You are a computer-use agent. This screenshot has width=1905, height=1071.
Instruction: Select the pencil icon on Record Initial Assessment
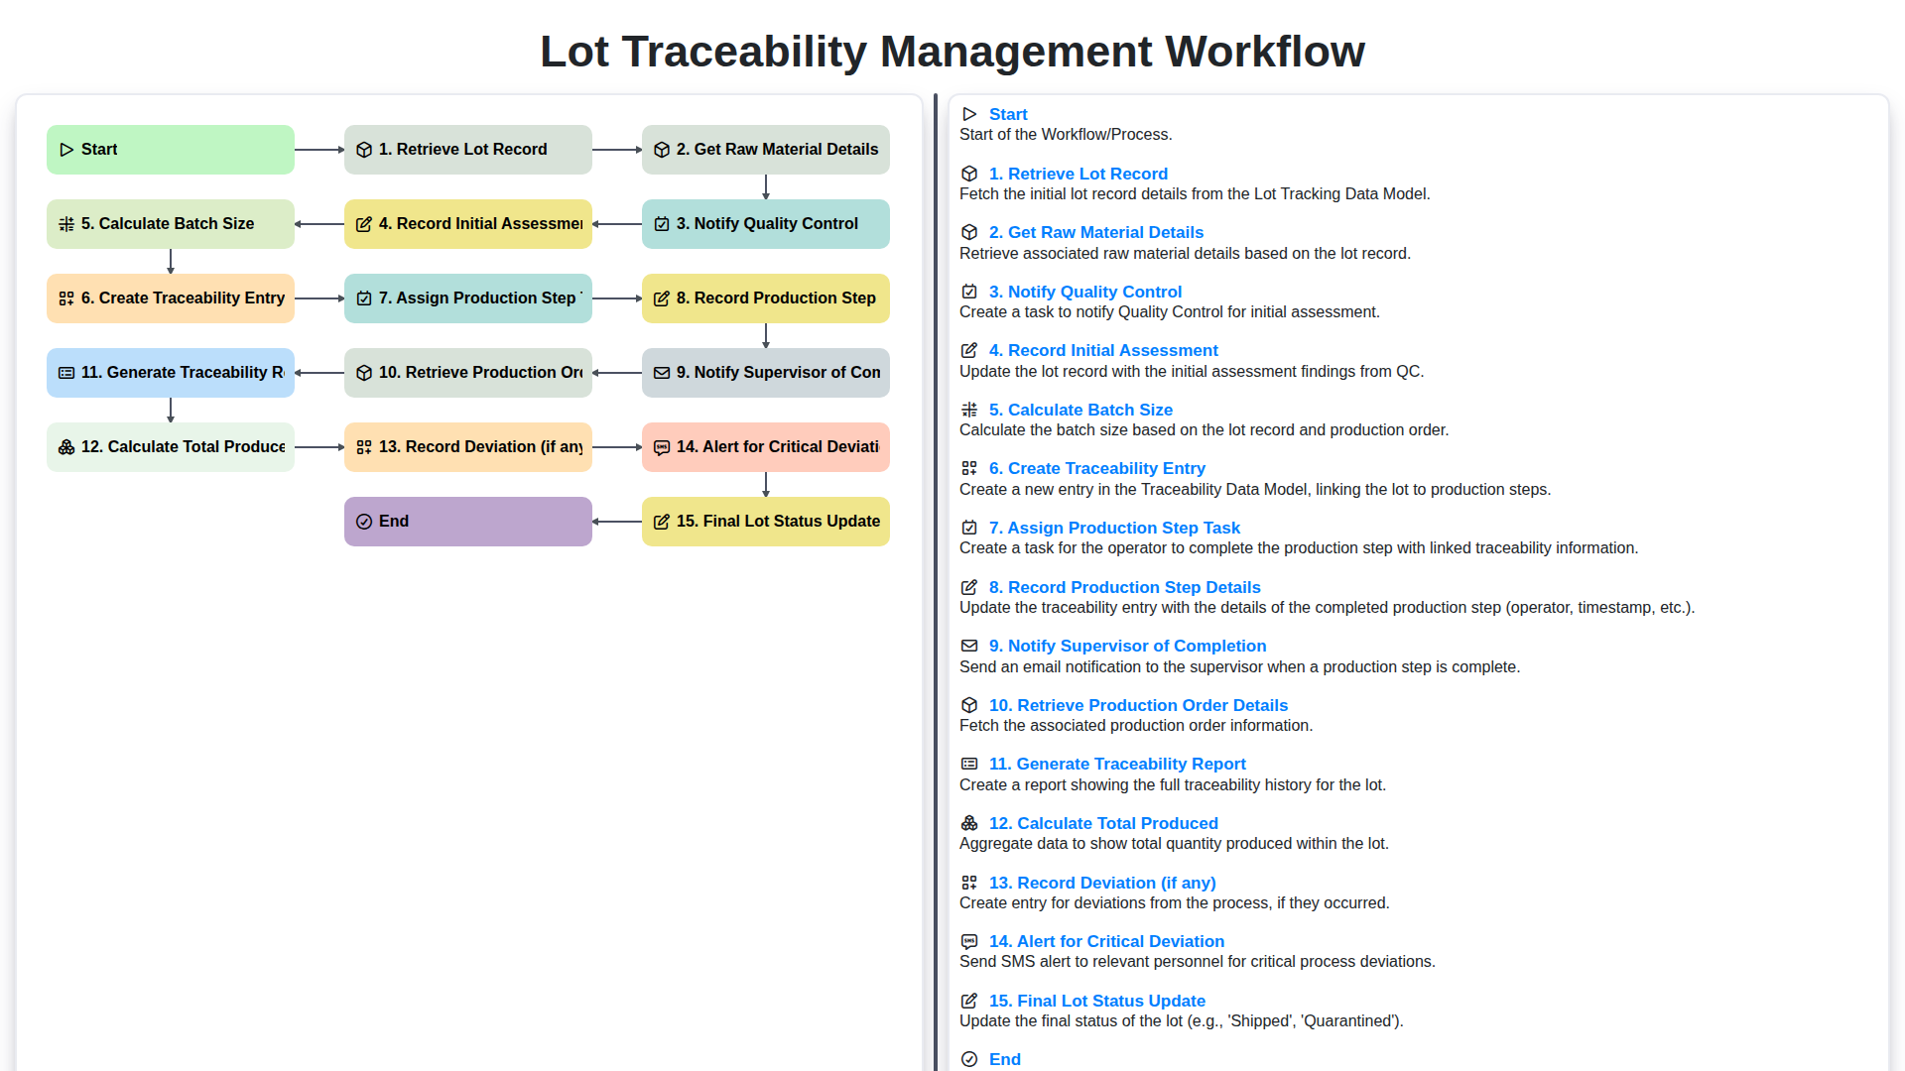(364, 223)
